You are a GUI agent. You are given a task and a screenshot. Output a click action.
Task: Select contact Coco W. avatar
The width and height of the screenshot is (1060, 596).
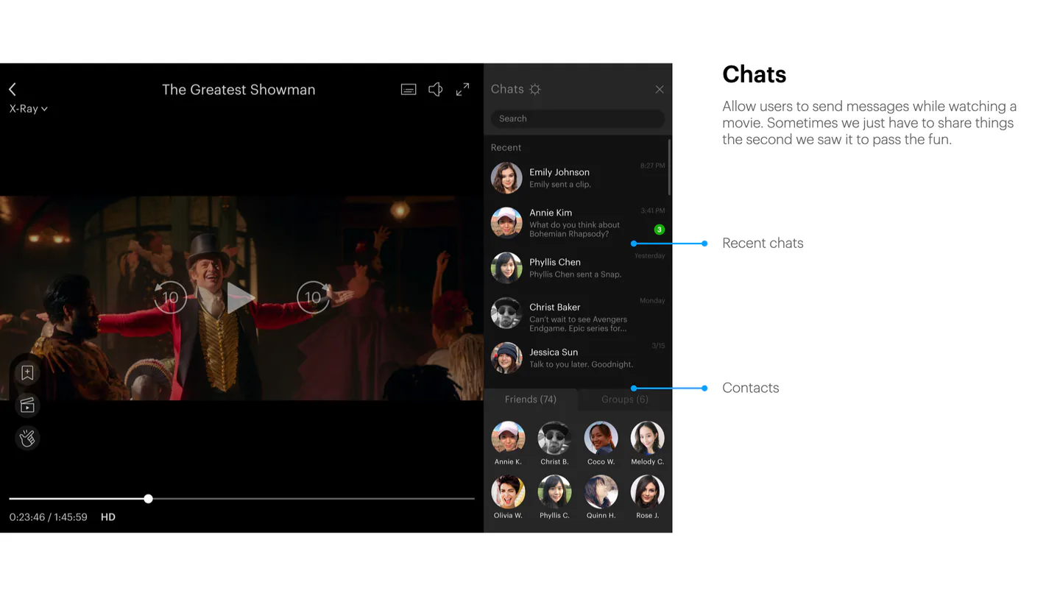(601, 438)
